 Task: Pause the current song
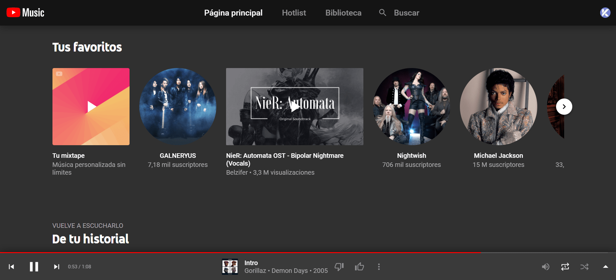tap(34, 267)
